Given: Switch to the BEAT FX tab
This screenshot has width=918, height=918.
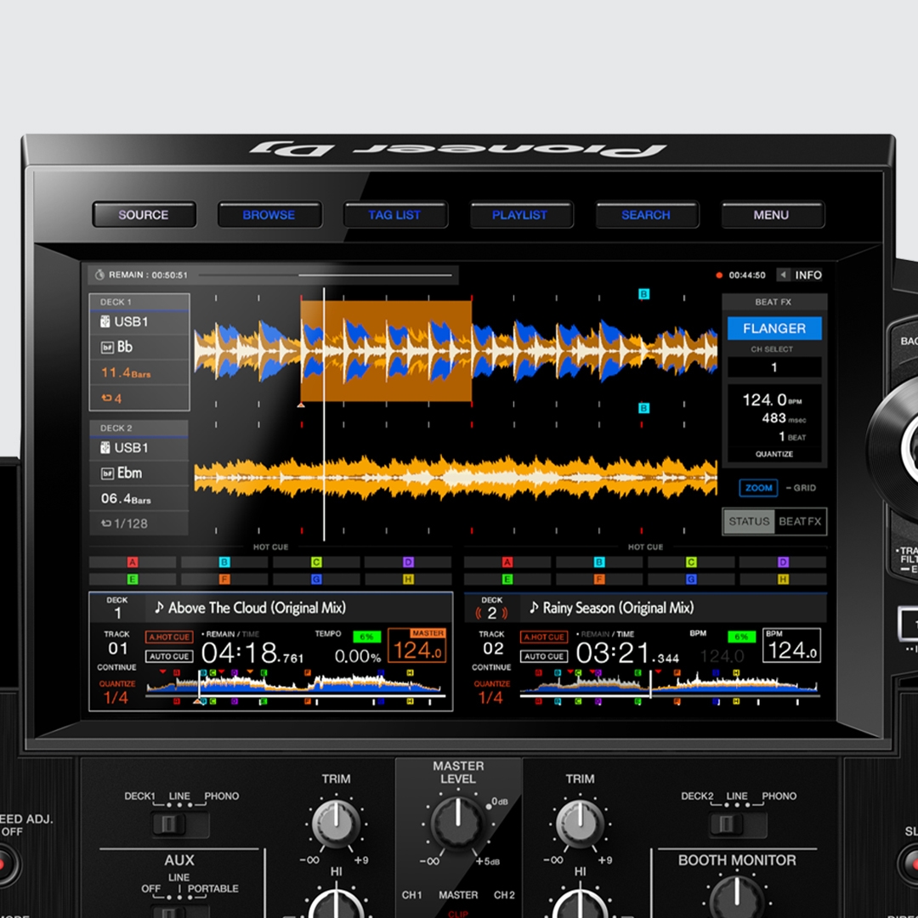Looking at the screenshot, I should pyautogui.click(x=800, y=521).
